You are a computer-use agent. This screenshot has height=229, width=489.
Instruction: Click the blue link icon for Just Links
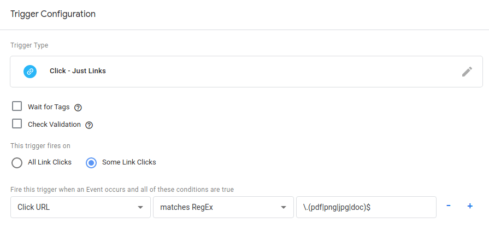point(30,72)
